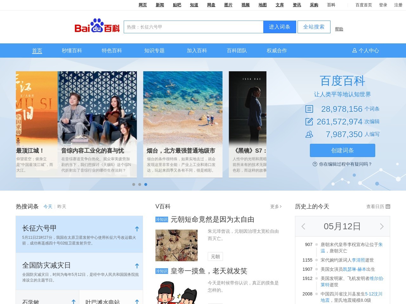Open the 加入百科 tab
The image size is (406, 304).
point(197,51)
